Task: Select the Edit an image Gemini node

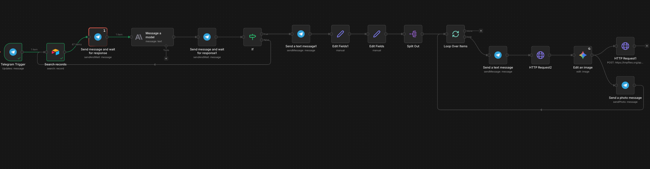Action: 583,55
